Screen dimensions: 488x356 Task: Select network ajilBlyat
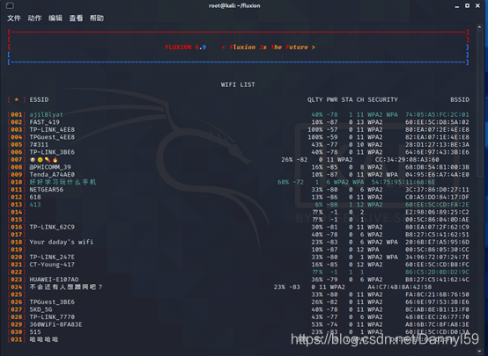coord(46,114)
